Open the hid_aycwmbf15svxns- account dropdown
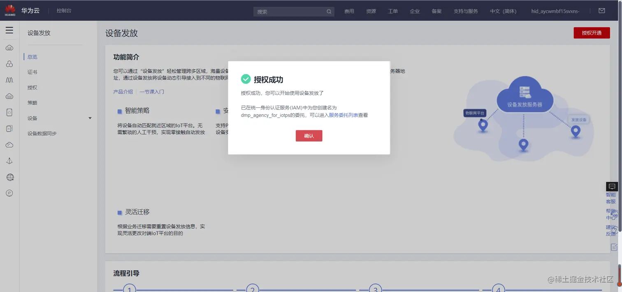622x292 pixels. pos(555,11)
